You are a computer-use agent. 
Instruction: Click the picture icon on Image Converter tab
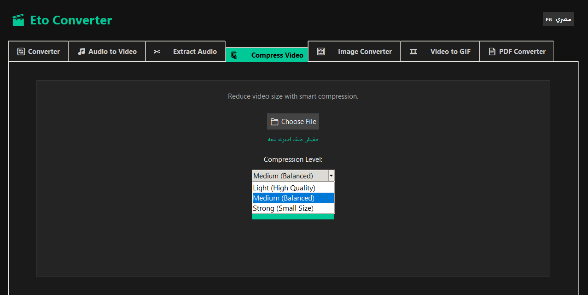coord(321,52)
